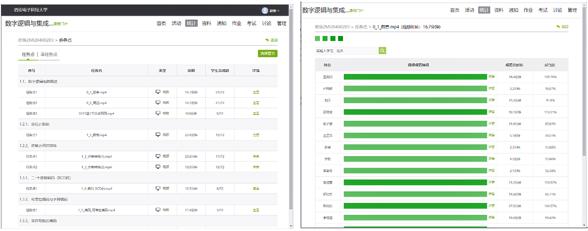
Task: Open 考试 tab in right page navigation
Action: coord(543,10)
